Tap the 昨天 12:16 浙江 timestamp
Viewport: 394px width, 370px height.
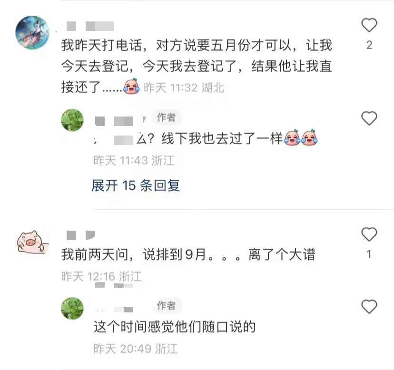(x=101, y=277)
